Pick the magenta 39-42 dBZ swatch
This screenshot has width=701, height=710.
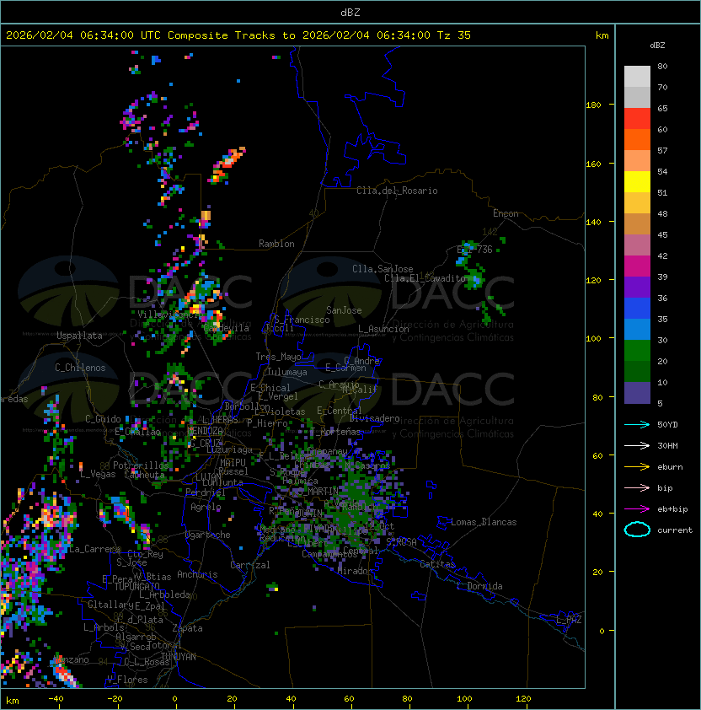[x=637, y=266]
